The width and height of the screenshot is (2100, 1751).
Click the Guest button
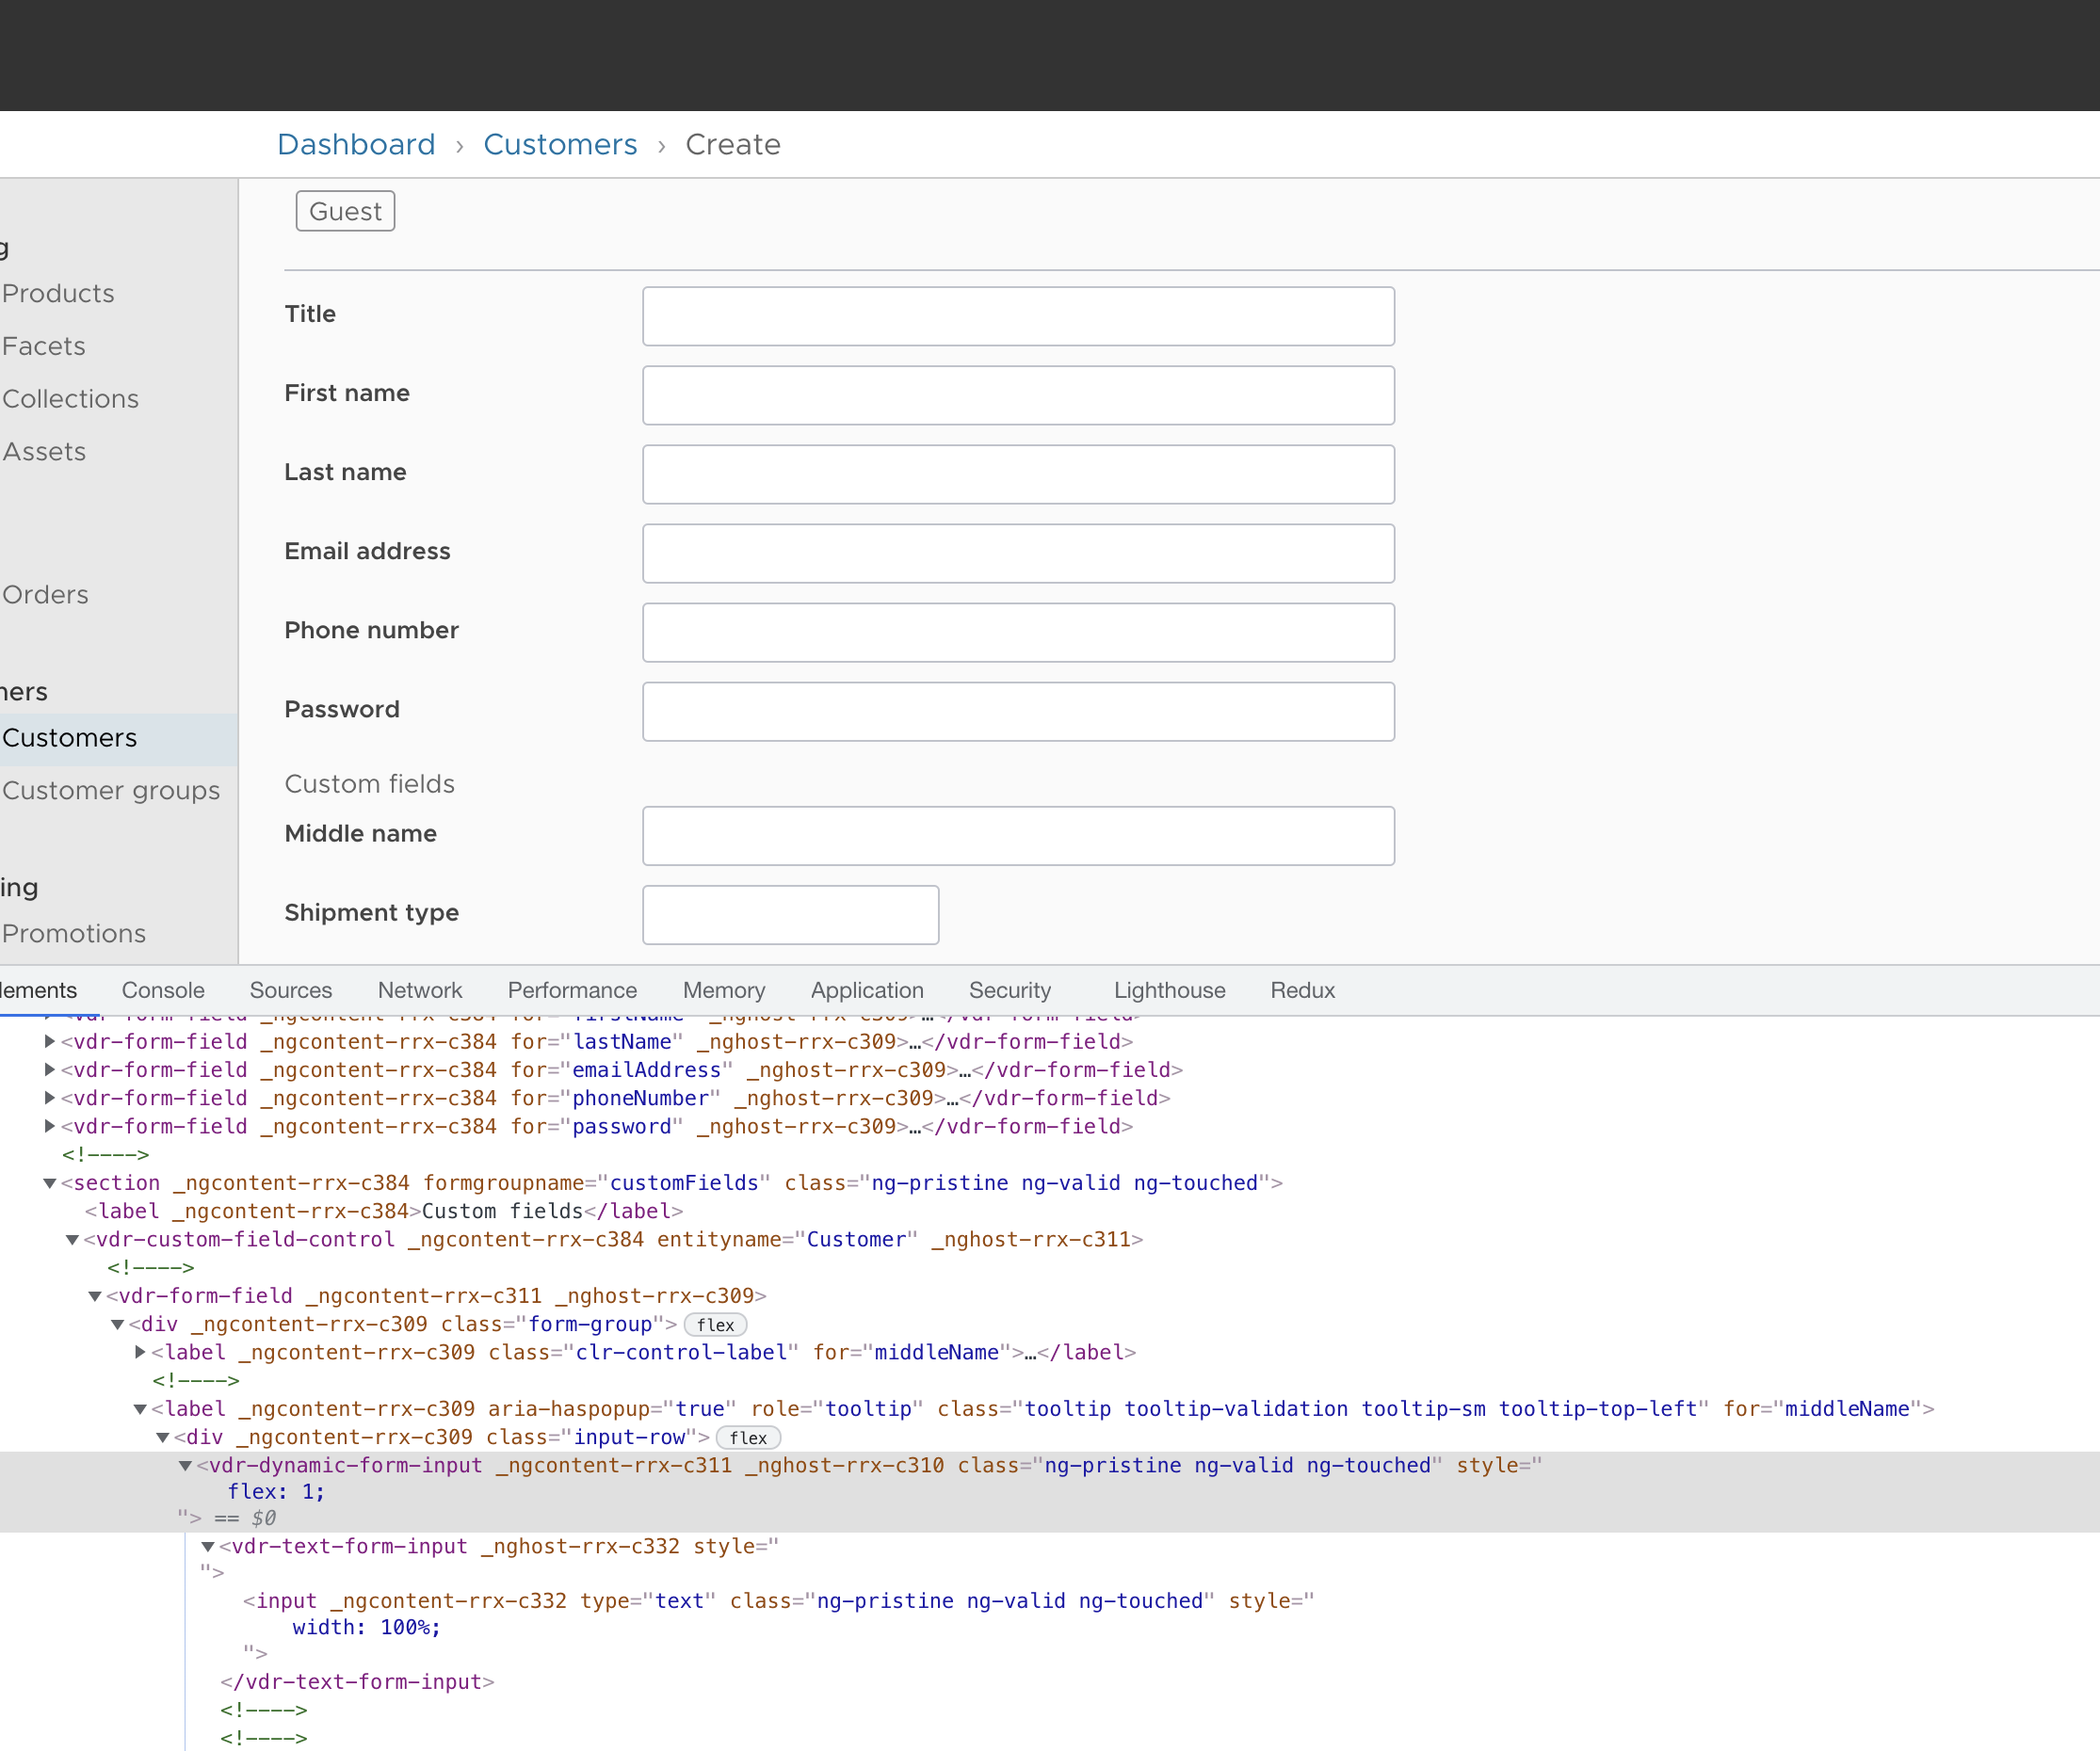point(344,211)
